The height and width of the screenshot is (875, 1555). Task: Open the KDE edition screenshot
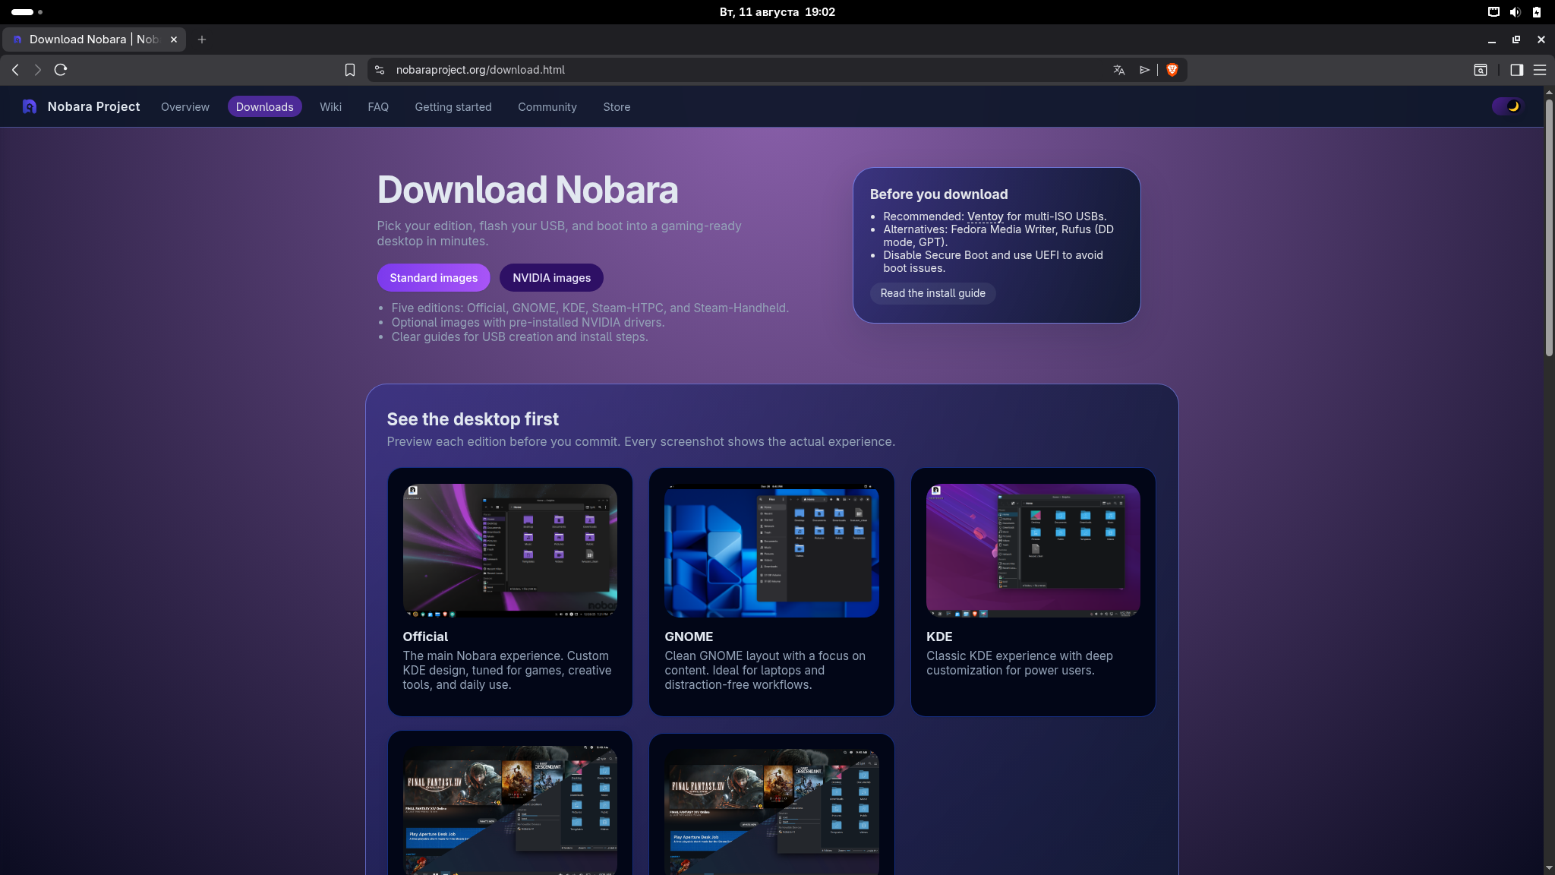pyautogui.click(x=1033, y=551)
